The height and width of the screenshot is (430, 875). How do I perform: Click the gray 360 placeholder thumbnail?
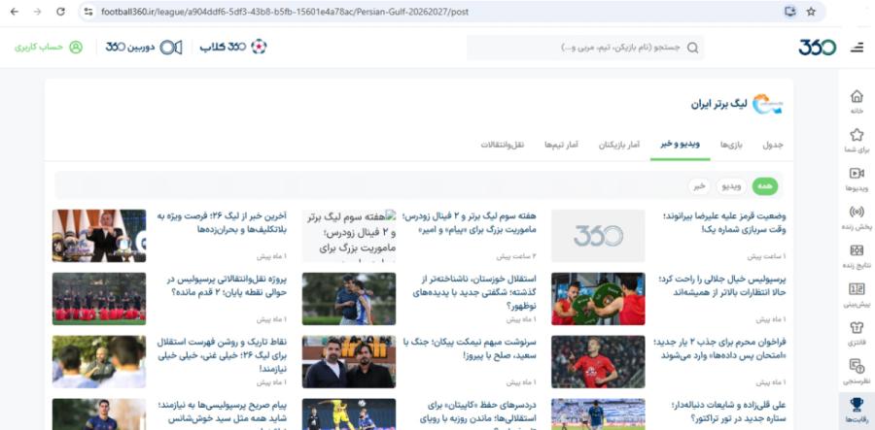pos(598,236)
